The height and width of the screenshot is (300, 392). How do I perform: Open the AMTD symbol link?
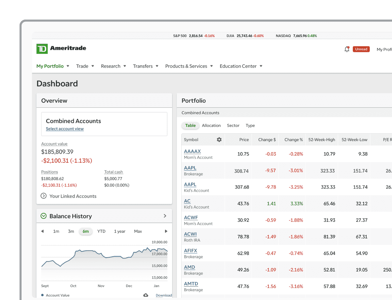191,284
